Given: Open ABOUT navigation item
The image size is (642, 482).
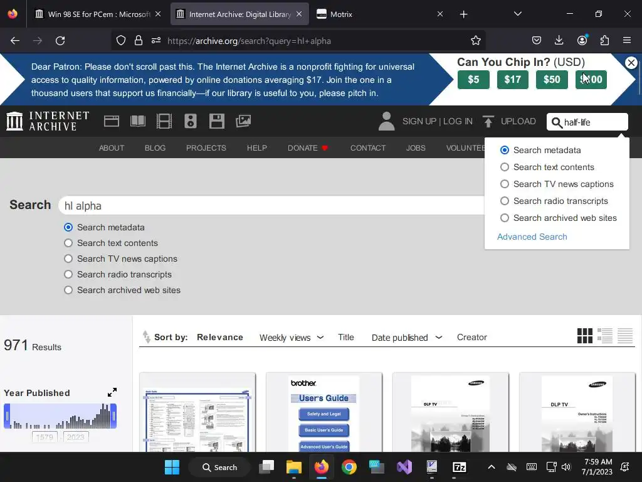Looking at the screenshot, I should [112, 148].
